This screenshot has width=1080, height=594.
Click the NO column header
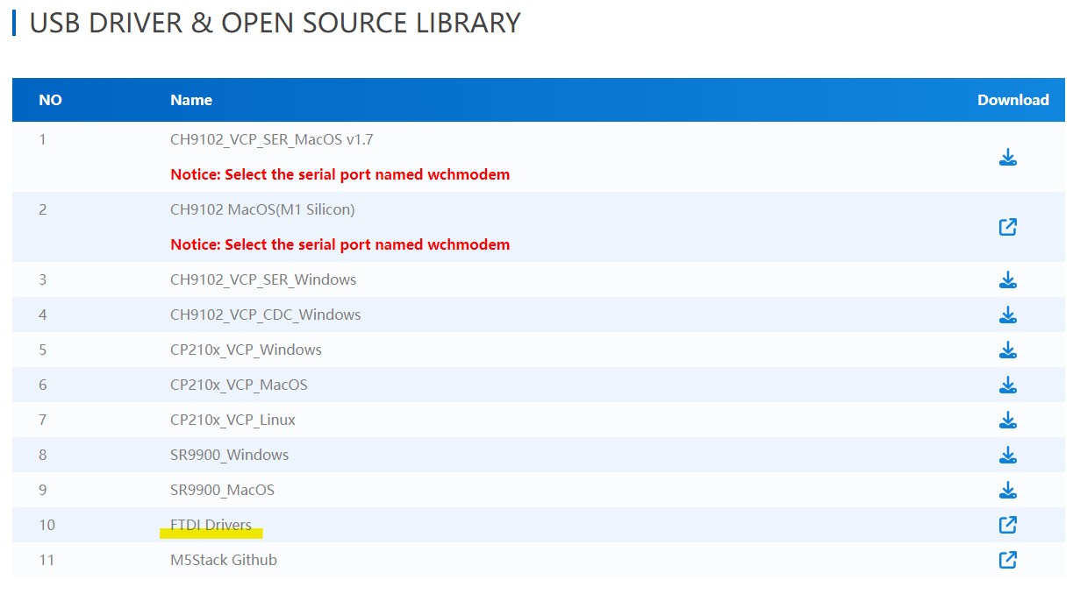point(51,100)
